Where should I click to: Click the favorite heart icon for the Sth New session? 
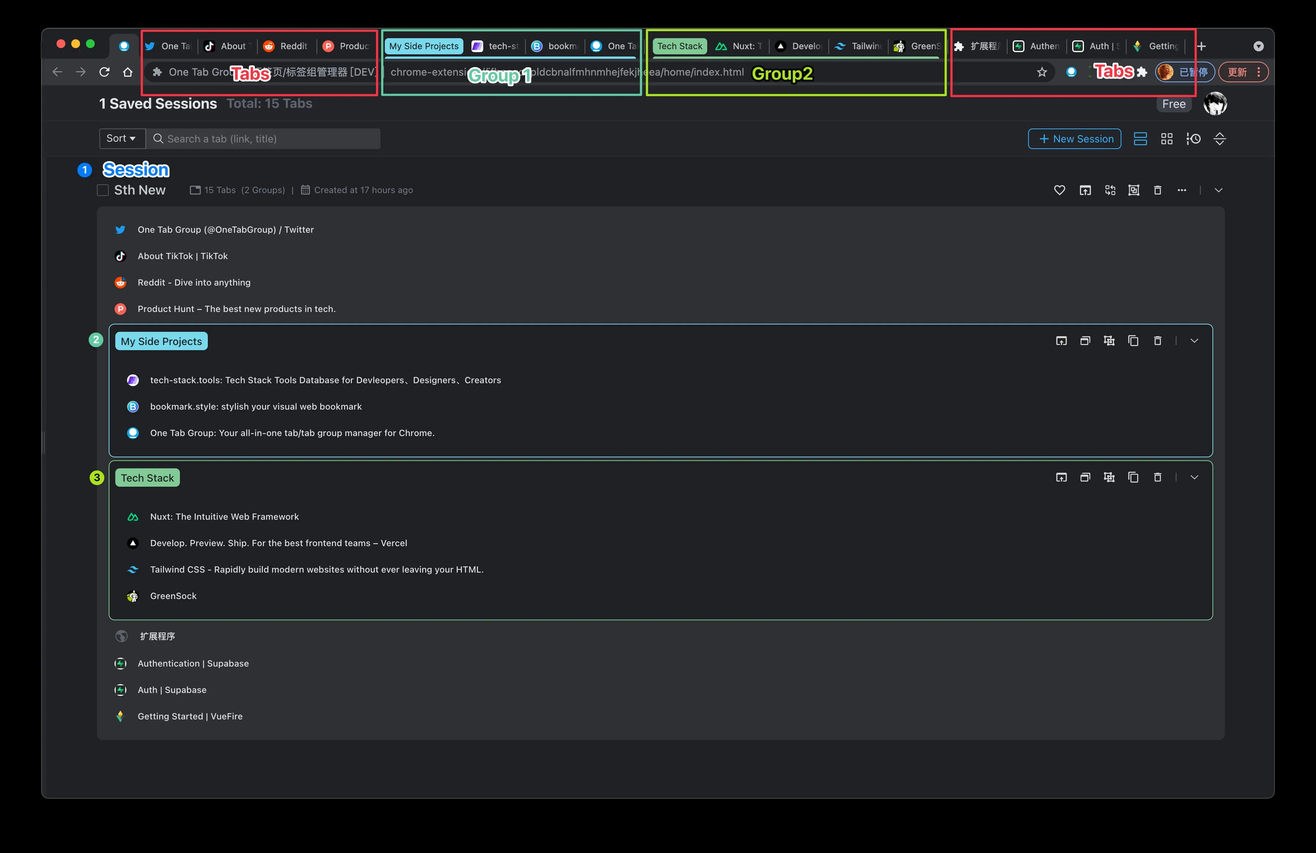[1059, 190]
